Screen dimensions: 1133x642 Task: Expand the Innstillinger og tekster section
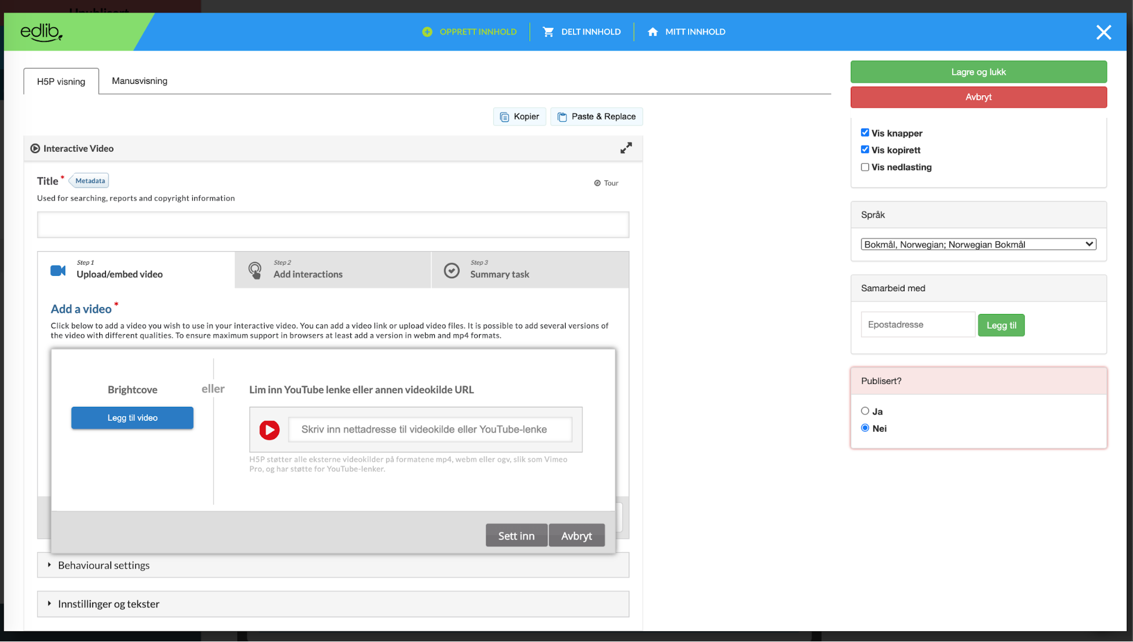[333, 604]
